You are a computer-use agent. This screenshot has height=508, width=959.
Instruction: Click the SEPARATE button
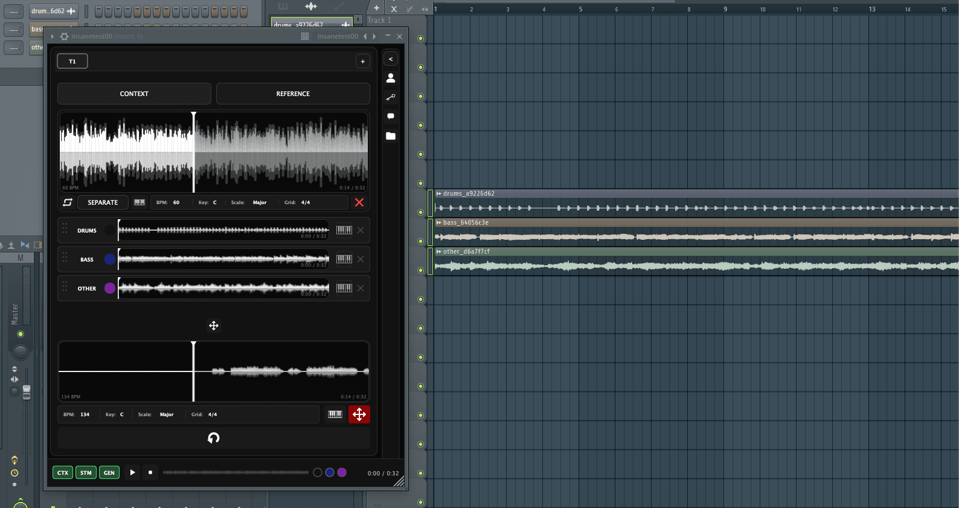103,202
